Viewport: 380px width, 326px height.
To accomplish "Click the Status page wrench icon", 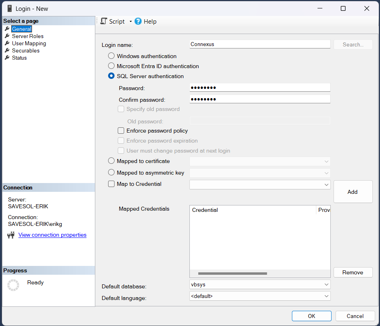I will pos(7,58).
